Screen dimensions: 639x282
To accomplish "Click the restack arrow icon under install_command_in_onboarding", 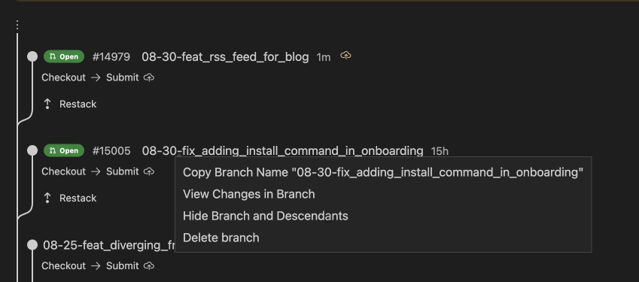I will pos(47,199).
